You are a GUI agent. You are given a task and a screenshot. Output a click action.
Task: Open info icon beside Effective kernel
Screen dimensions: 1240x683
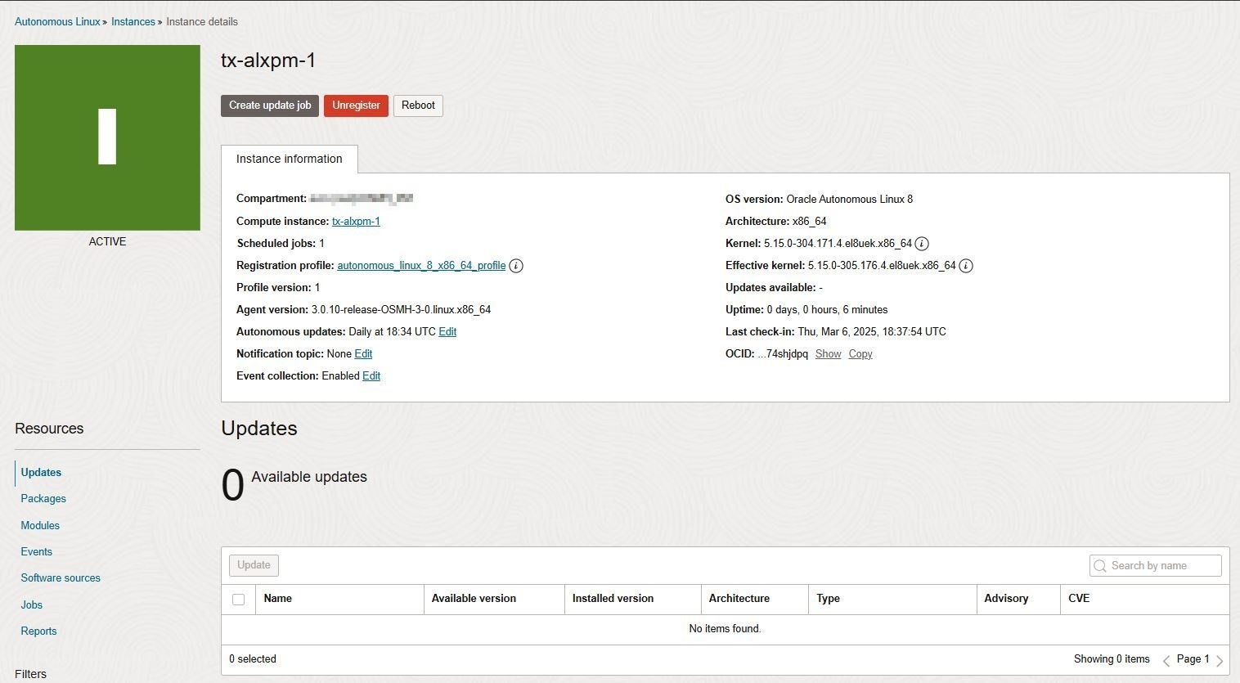pos(966,266)
